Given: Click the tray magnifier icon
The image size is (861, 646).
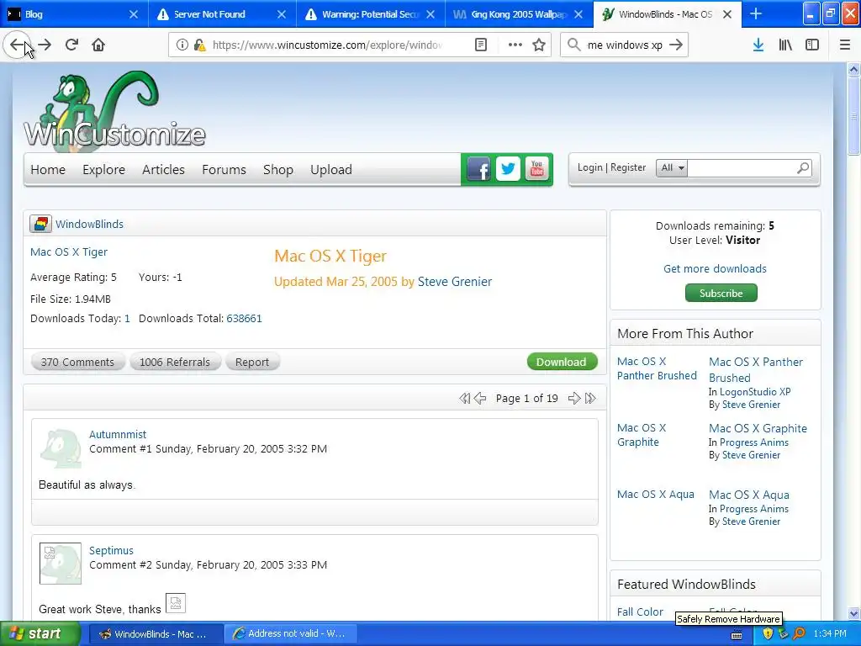Looking at the screenshot, I should tap(799, 634).
